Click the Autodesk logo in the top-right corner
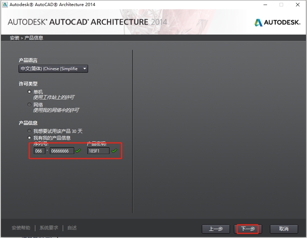Screen dimensions: 307x238 [x=277, y=22]
